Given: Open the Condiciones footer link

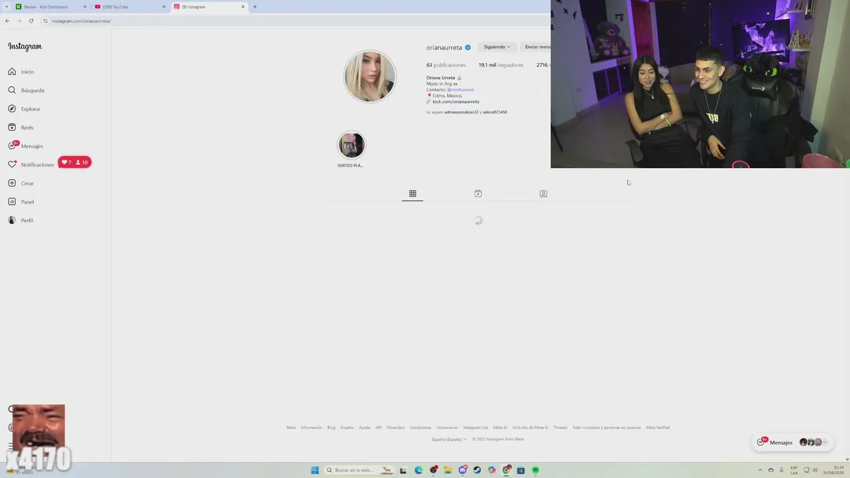Looking at the screenshot, I should point(420,428).
